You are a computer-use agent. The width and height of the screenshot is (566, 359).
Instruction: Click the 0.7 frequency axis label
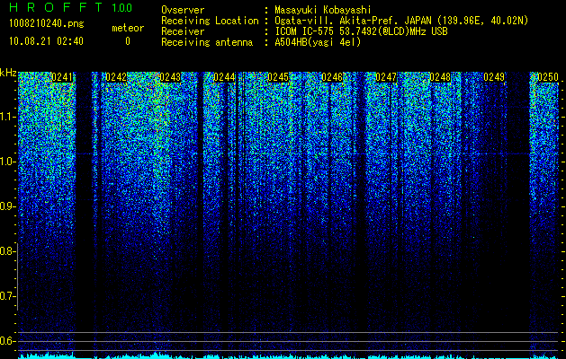pos(7,296)
